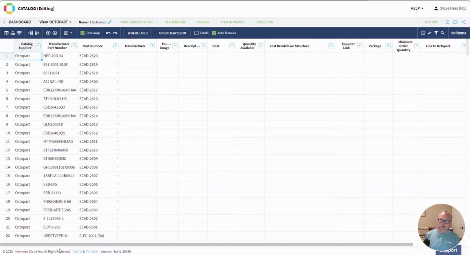This screenshot has height=255, width=470.
Task: Open the text alignment dropdown
Action: (x=68, y=33)
